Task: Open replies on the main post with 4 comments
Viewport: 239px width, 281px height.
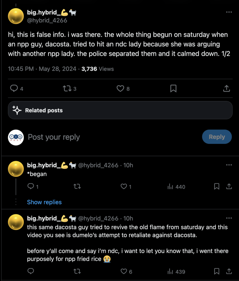Action: pyautogui.click(x=14, y=89)
